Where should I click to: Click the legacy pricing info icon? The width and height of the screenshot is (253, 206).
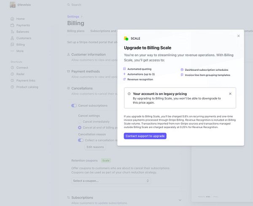click(129, 94)
